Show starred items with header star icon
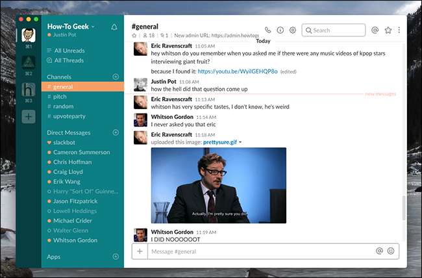 (x=388, y=30)
